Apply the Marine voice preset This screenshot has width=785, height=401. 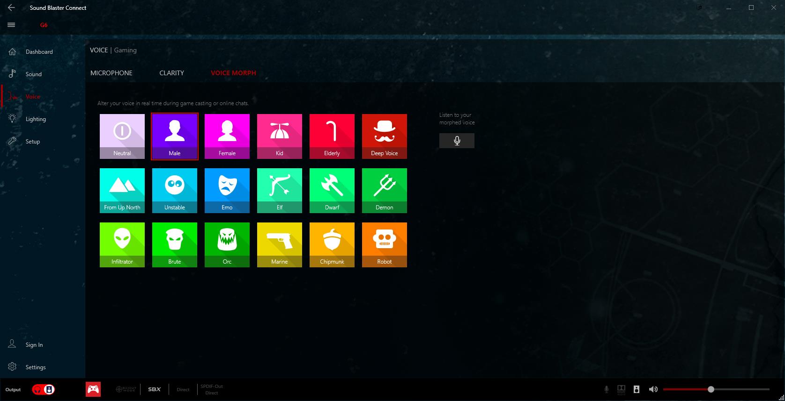279,244
